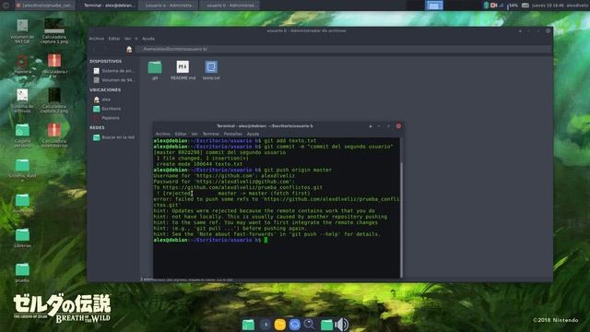Open Volumen de 943 GB desktop icon

pyautogui.click(x=22, y=30)
